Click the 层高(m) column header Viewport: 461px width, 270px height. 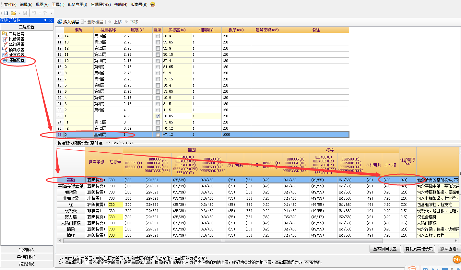tap(137, 30)
